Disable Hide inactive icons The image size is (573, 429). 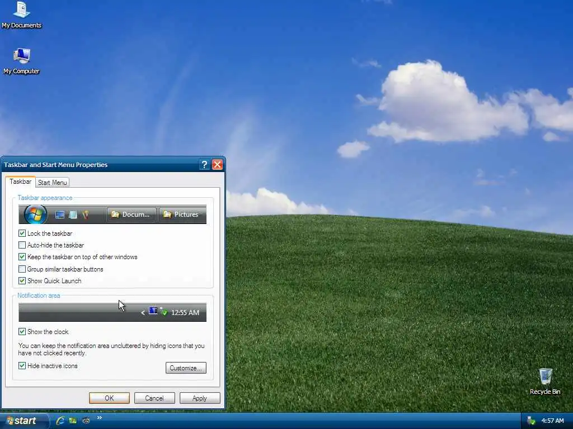point(22,365)
